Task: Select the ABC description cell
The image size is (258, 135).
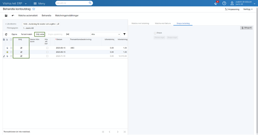Action: click(x=85, y=48)
